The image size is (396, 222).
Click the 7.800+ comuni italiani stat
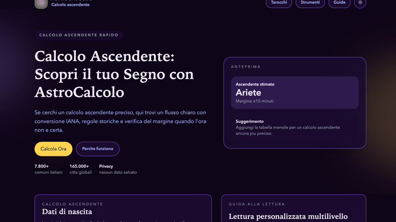49,169
